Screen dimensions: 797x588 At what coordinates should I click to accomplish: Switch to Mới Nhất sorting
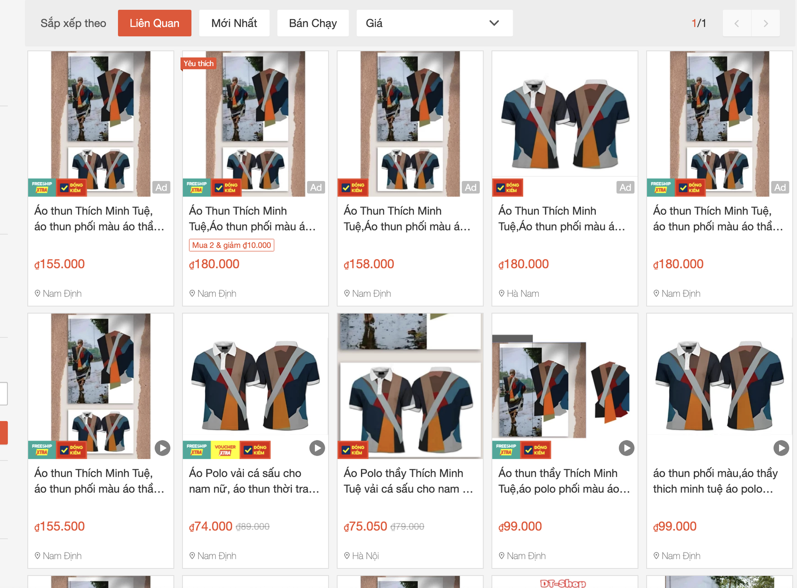coord(234,24)
